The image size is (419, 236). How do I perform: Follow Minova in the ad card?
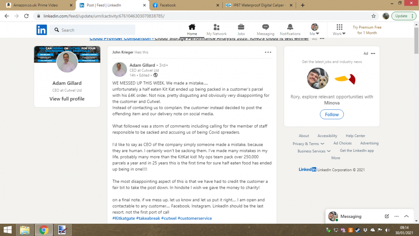tap(332, 114)
